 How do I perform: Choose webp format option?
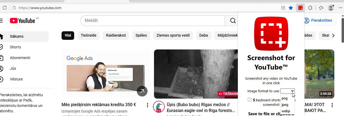click(287, 111)
